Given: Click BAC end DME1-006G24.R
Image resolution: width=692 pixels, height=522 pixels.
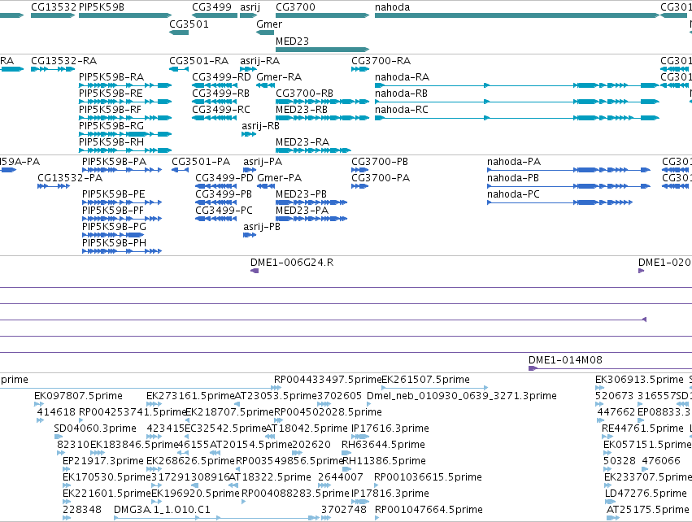Looking at the screenshot, I should (x=292, y=263).
